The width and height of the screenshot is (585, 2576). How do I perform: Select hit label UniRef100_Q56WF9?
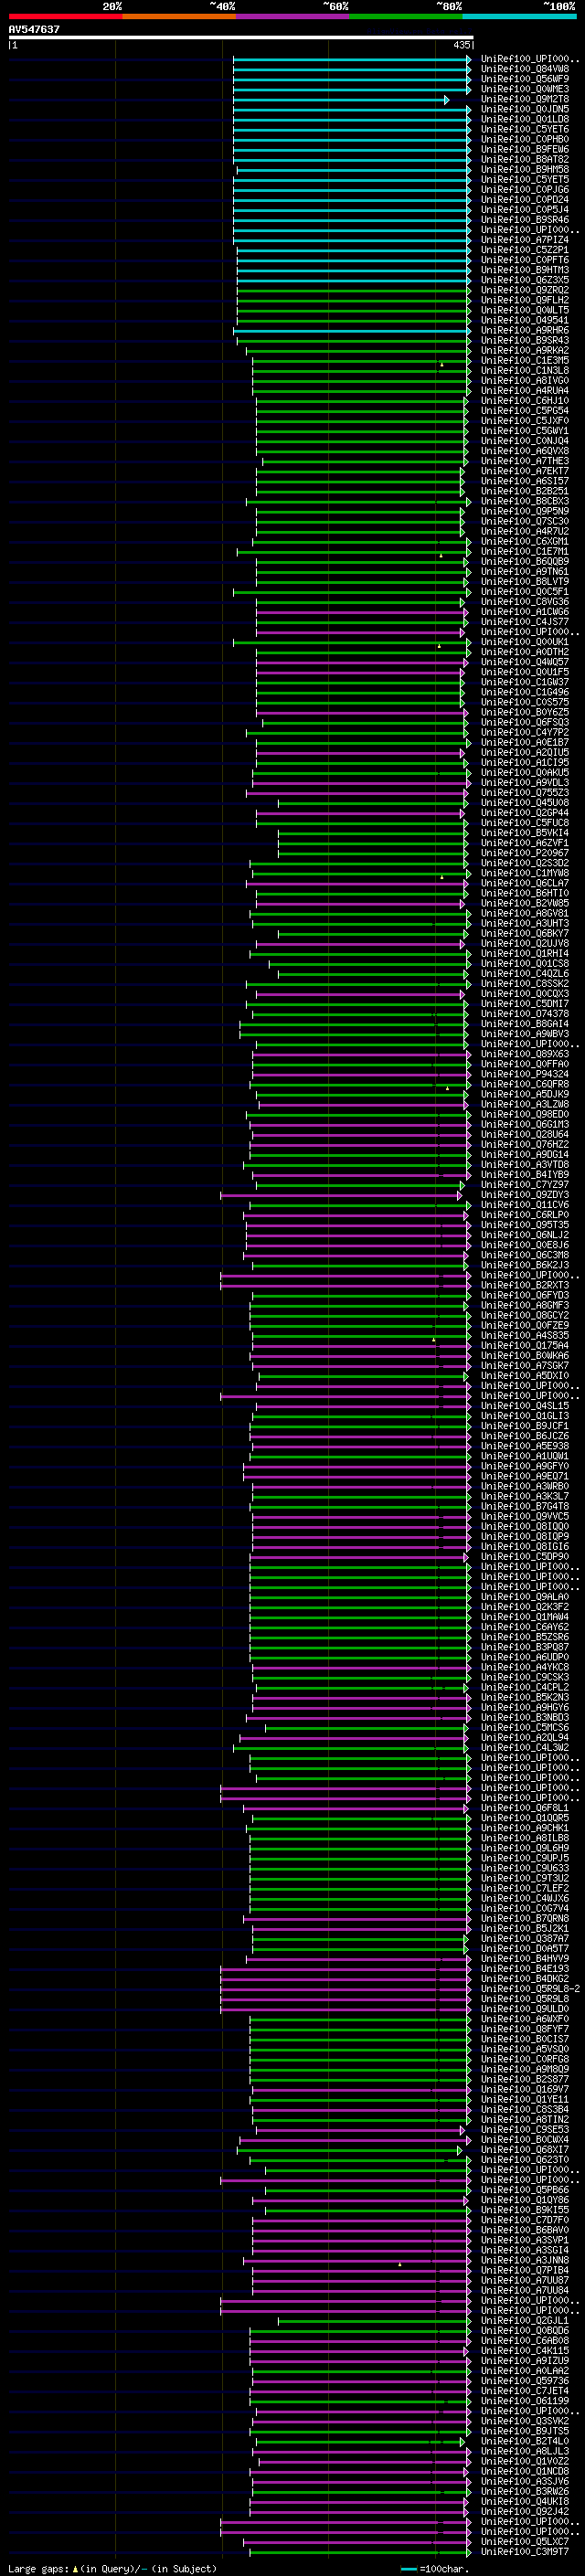pyautogui.click(x=525, y=79)
